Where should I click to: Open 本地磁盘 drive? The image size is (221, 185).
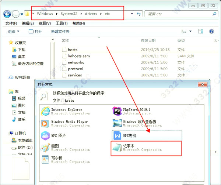(22, 140)
